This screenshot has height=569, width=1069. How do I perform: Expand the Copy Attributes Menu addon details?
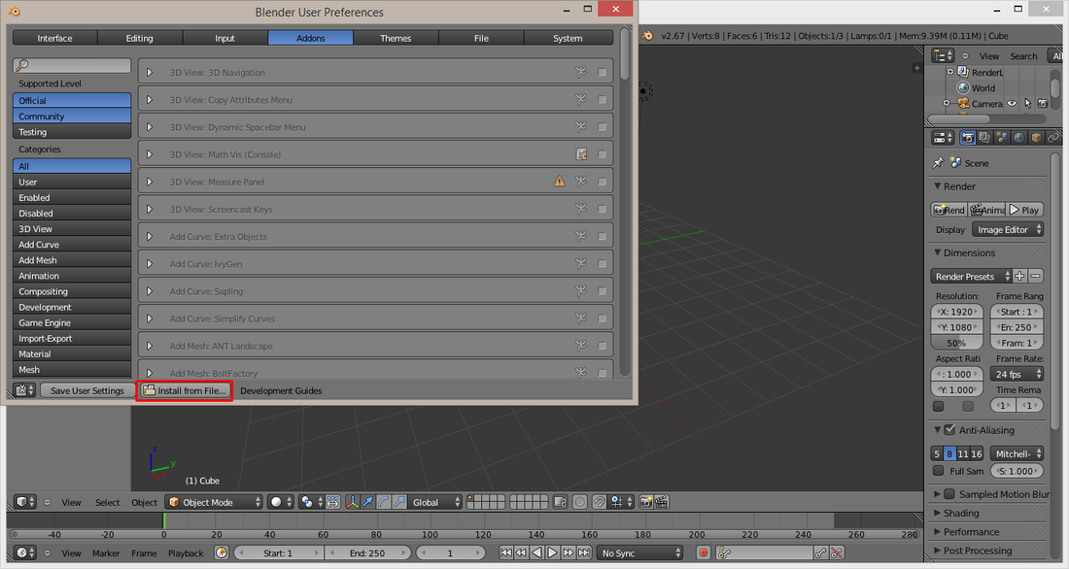coord(150,99)
